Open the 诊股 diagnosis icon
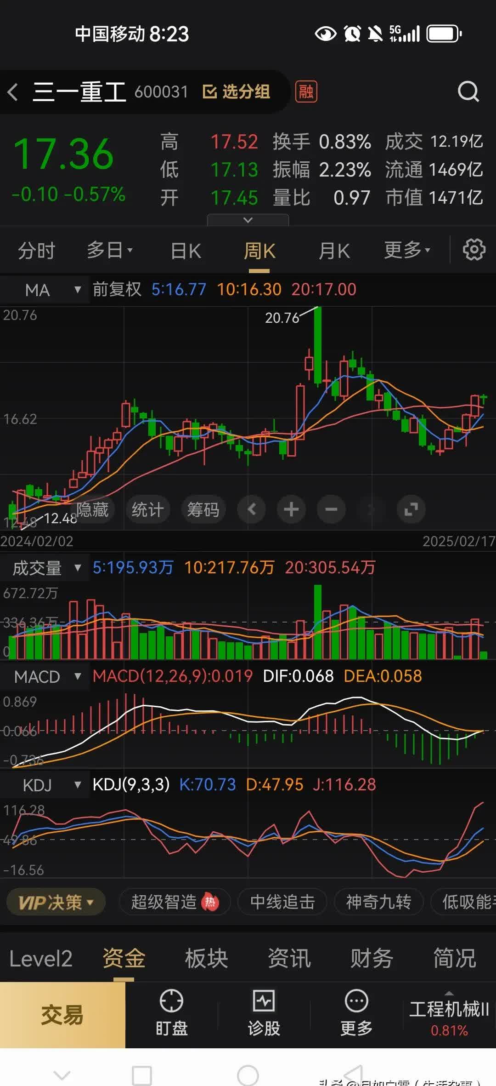Viewport: 496px width, 1086px height. tap(264, 1001)
